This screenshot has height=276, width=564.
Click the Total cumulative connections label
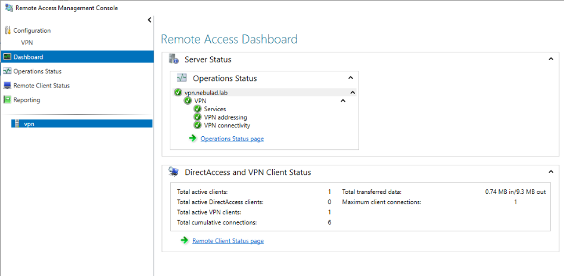click(217, 222)
